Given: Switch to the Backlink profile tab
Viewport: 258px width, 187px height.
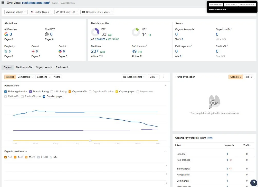Looking at the screenshot, I should (24, 67).
